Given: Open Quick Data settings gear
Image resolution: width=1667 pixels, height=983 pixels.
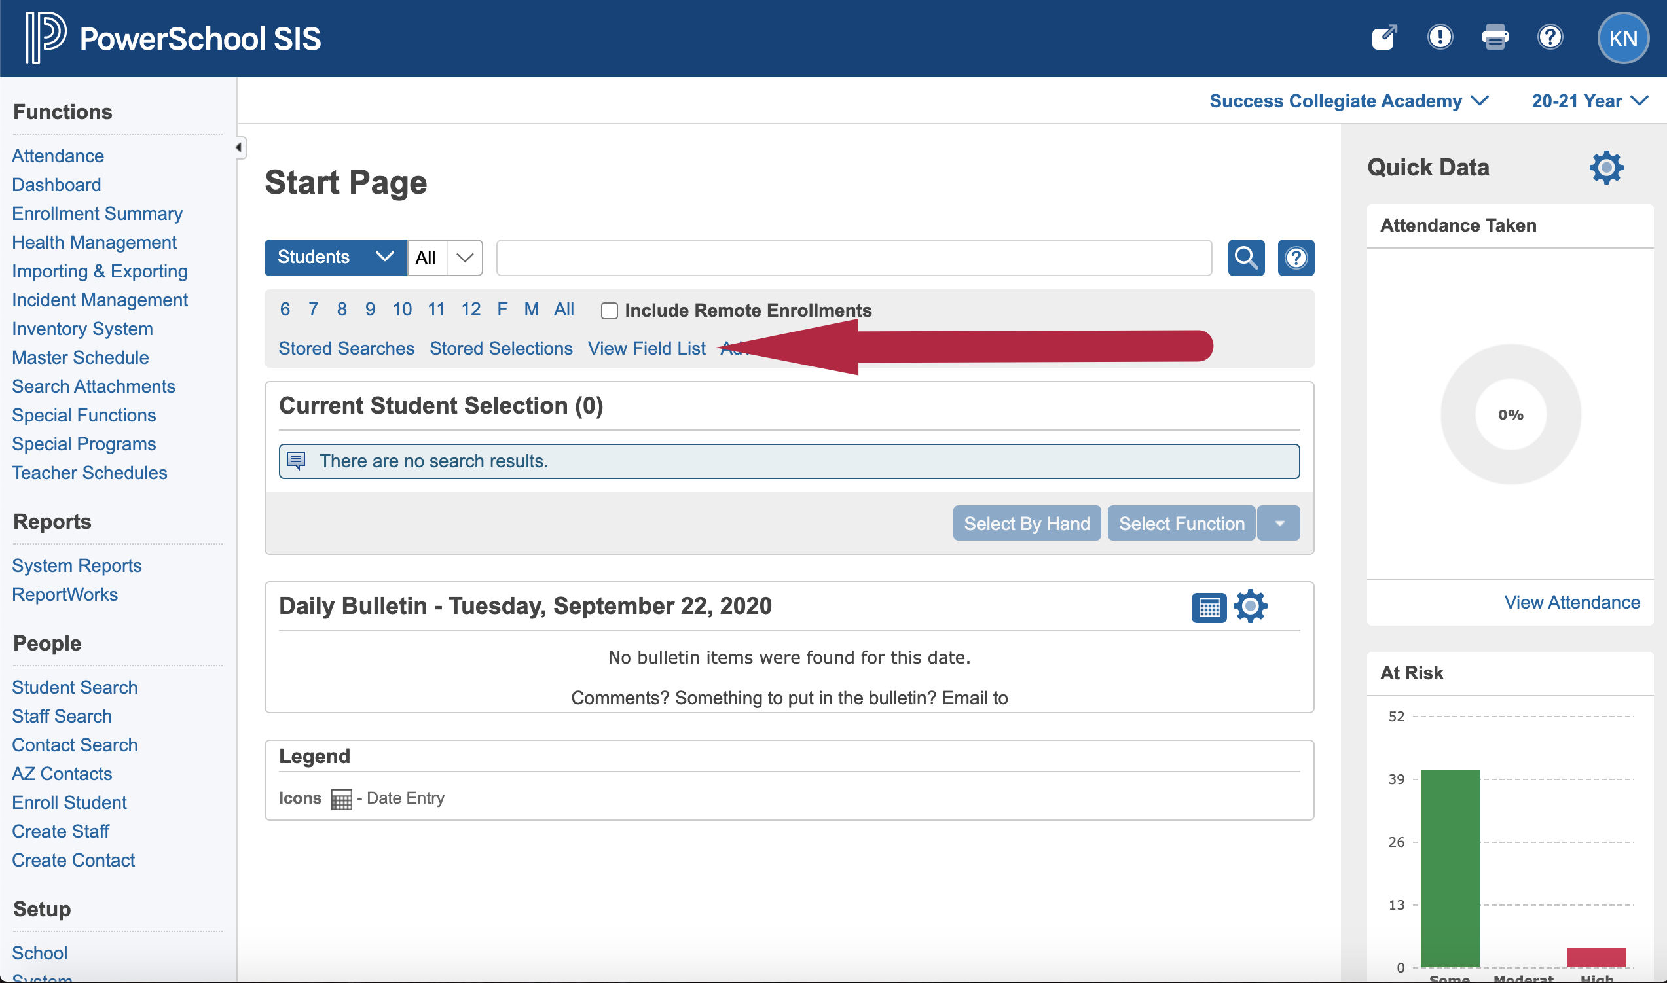Looking at the screenshot, I should (x=1605, y=168).
